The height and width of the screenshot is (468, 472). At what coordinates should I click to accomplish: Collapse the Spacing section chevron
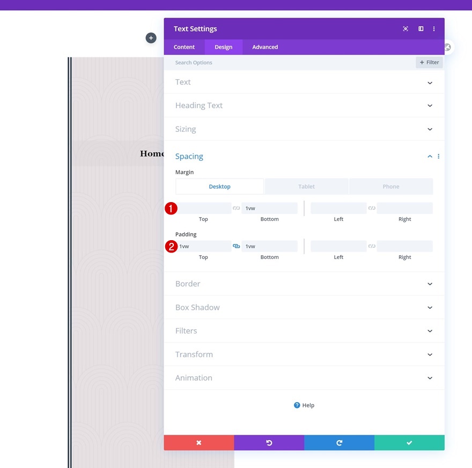[x=430, y=156]
